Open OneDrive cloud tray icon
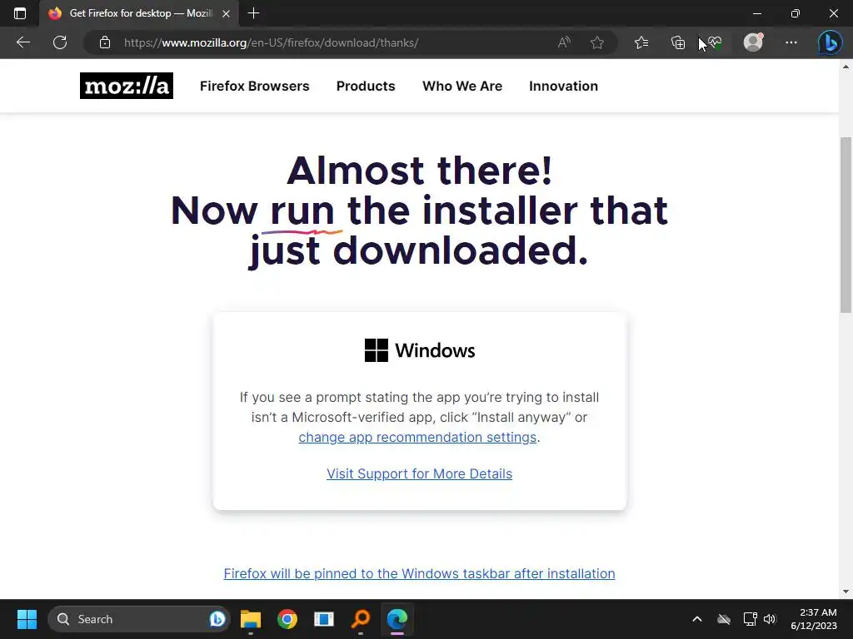The image size is (853, 639). (724, 619)
